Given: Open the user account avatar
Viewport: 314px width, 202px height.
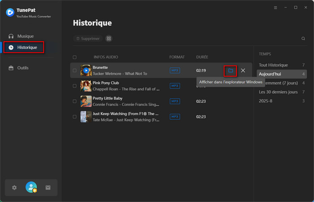Looking at the screenshot, I should tap(31, 187).
